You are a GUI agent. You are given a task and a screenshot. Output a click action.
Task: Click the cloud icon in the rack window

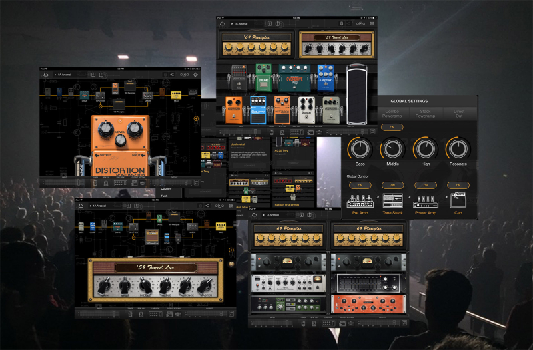254,215
